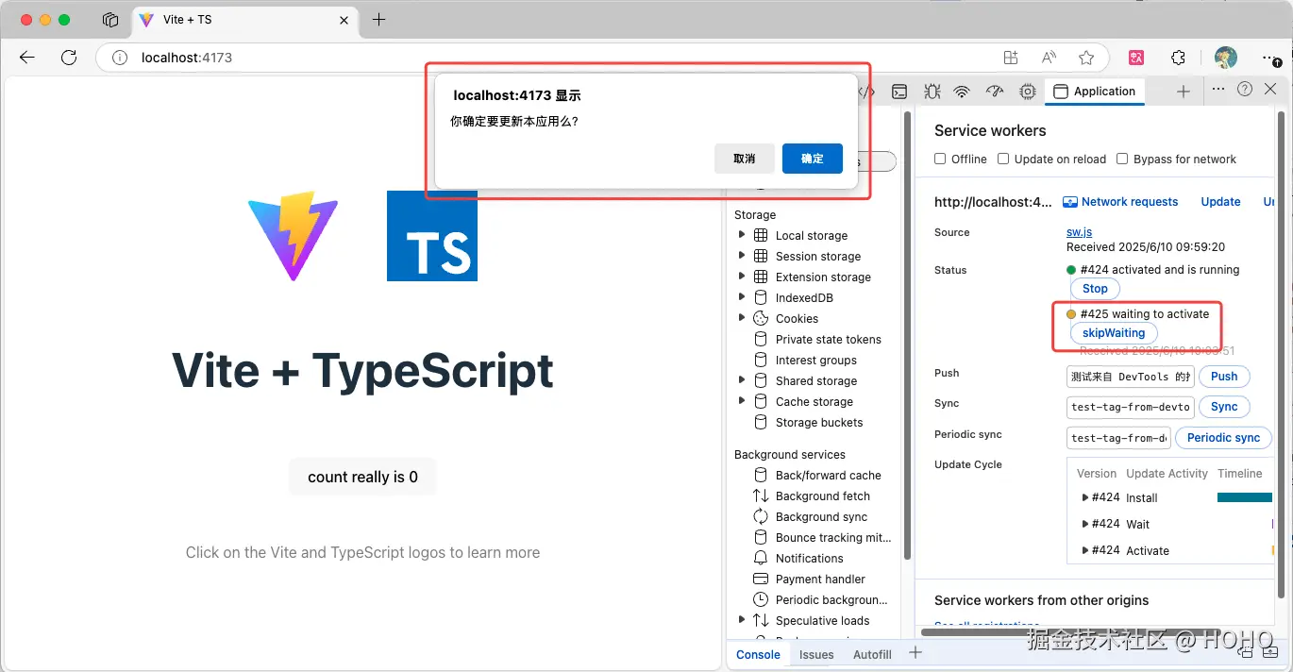The width and height of the screenshot is (1293, 672).
Task: Add a drawer tool with plus icon
Action: click(x=915, y=653)
